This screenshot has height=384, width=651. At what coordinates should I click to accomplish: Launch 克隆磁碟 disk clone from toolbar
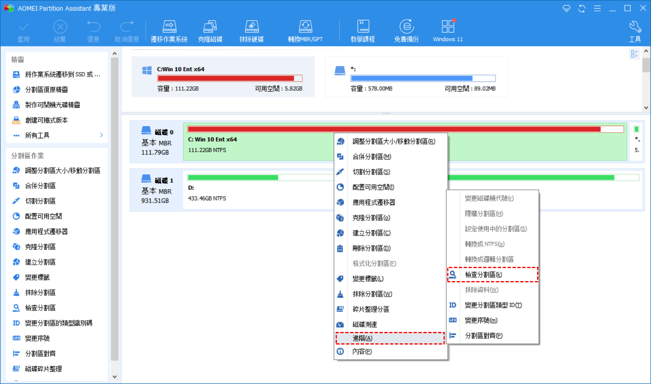click(210, 32)
